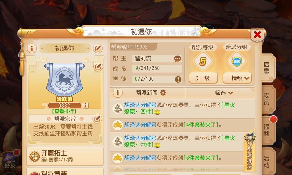Expand the 精锐 group dropdown
The width and height of the screenshot is (292, 175).
pyautogui.click(x=237, y=78)
